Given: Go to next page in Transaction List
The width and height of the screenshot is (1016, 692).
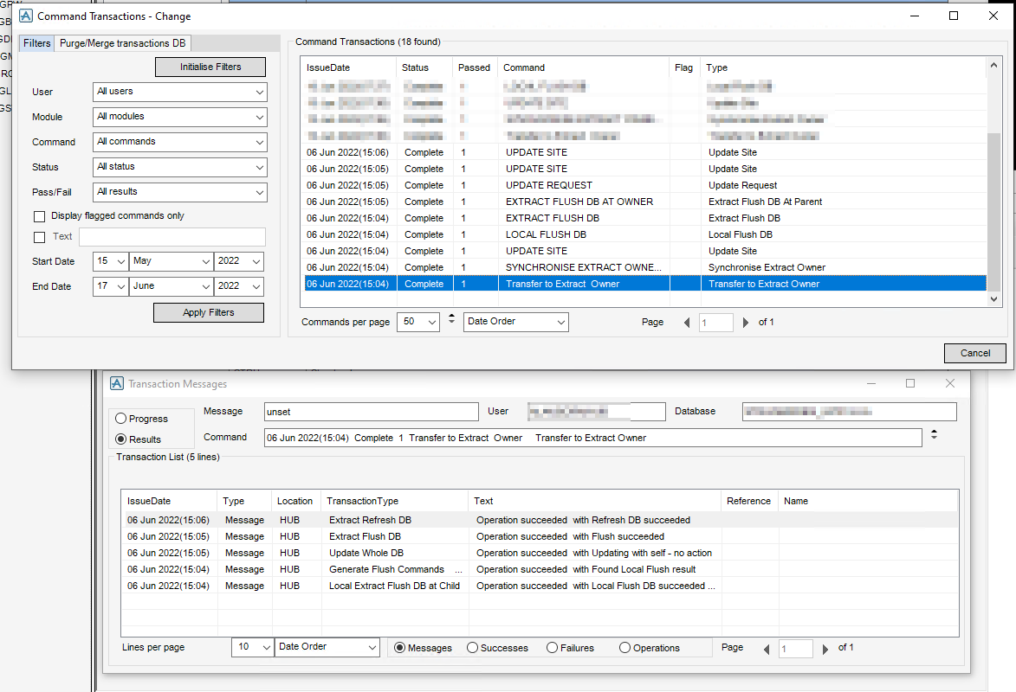Looking at the screenshot, I should 825,649.
